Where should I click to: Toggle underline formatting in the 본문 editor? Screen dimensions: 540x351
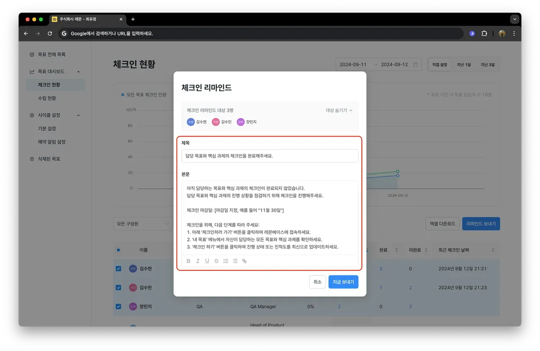(x=207, y=261)
